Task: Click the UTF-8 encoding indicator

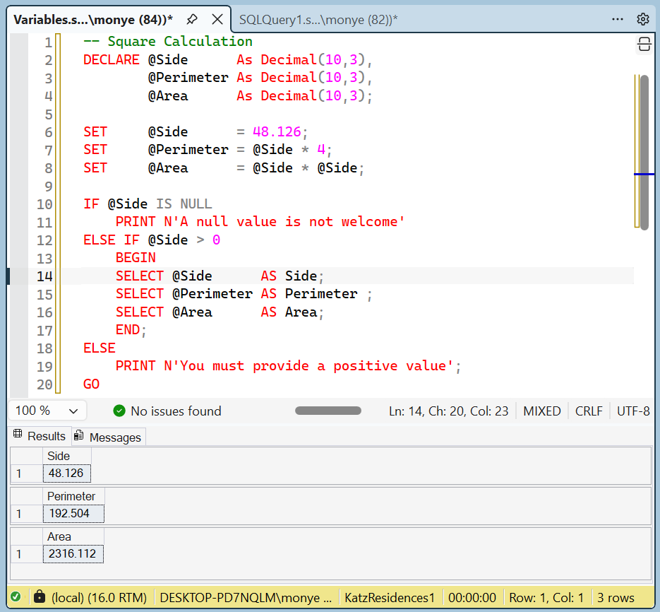Action: 633,411
